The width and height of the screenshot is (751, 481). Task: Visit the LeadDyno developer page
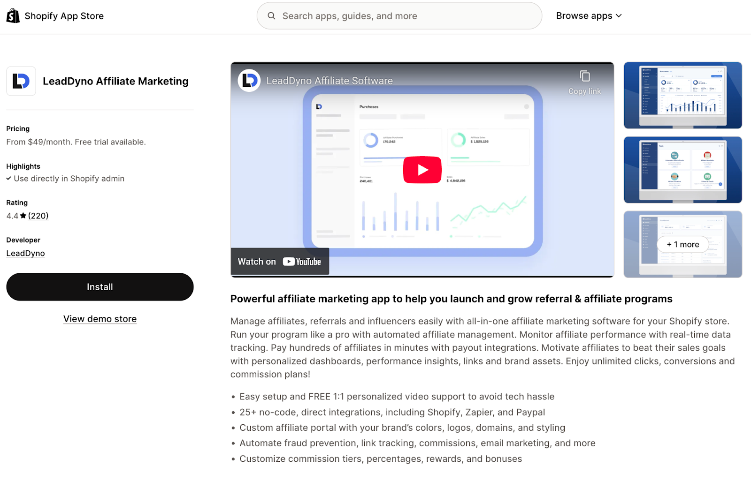tap(25, 253)
